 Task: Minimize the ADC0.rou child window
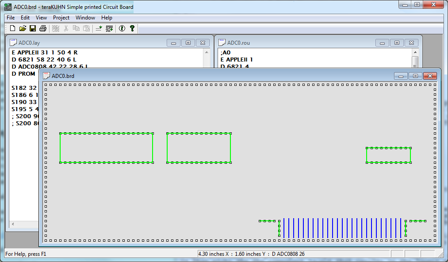[x=382, y=43]
